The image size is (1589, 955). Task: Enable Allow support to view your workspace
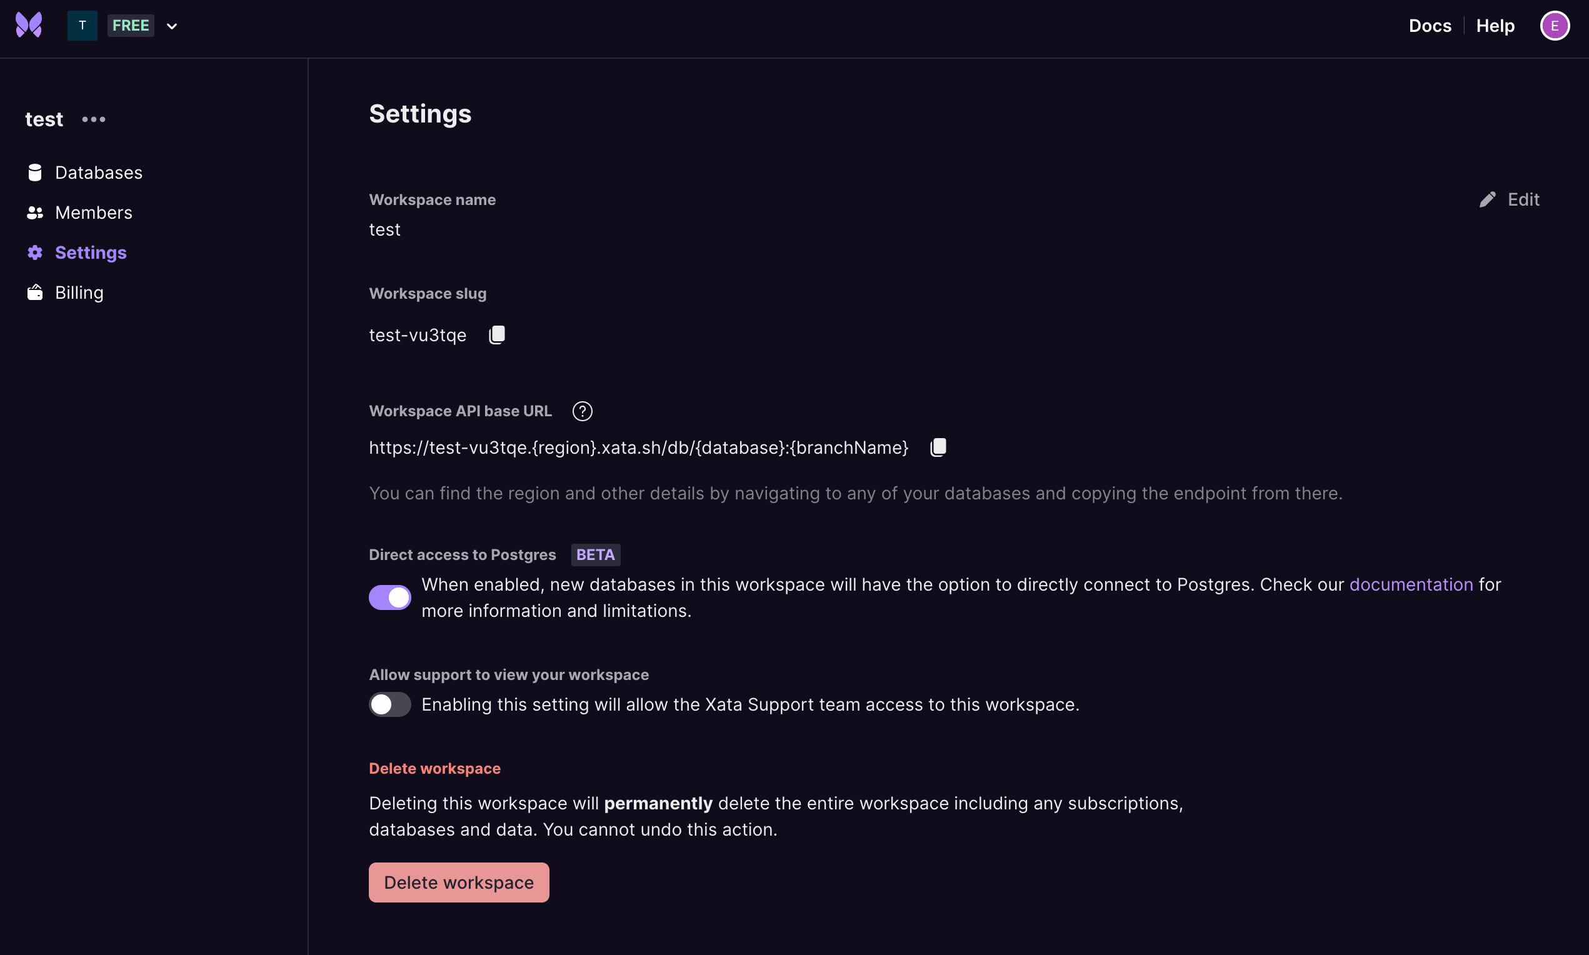click(x=389, y=704)
